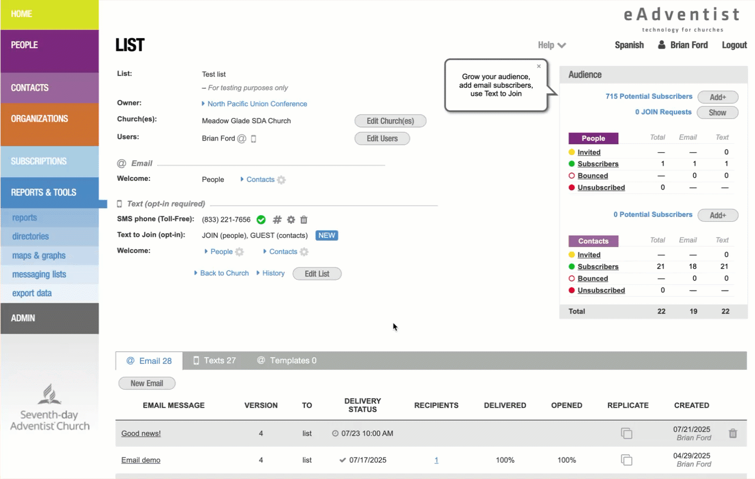Open the Good news! email message
Viewport: 755px width, 479px height.
tap(141, 434)
